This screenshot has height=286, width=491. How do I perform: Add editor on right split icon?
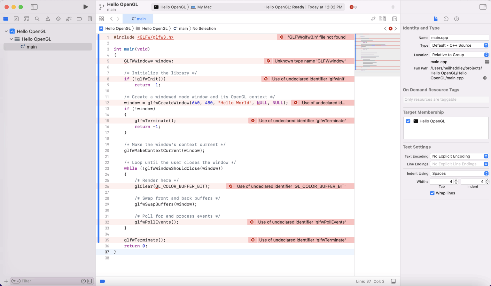[394, 19]
